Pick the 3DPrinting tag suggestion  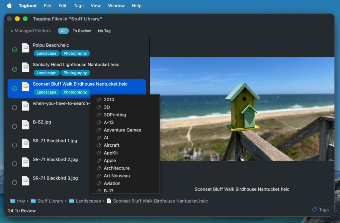[115, 115]
